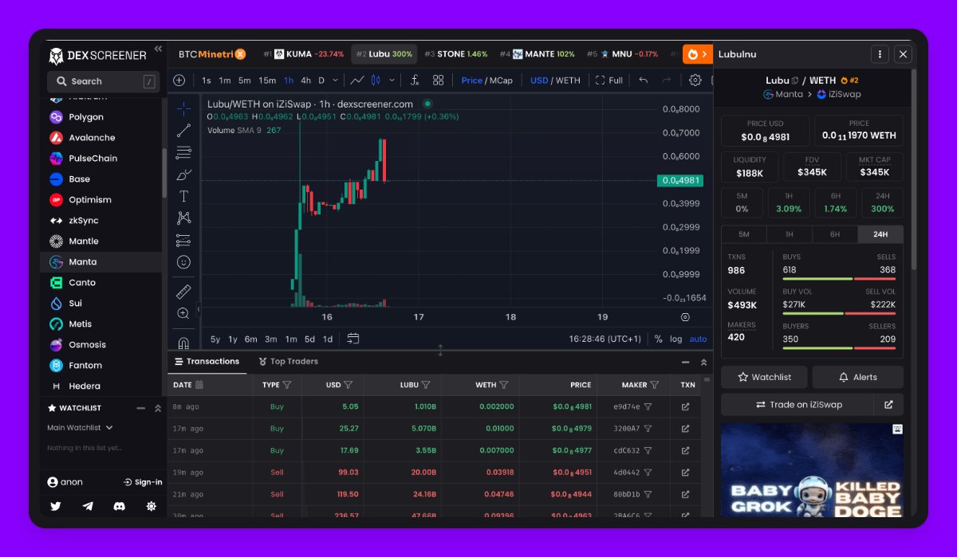This screenshot has height=557, width=957.
Task: Open the Twitter link in sidebar
Action: [x=56, y=506]
